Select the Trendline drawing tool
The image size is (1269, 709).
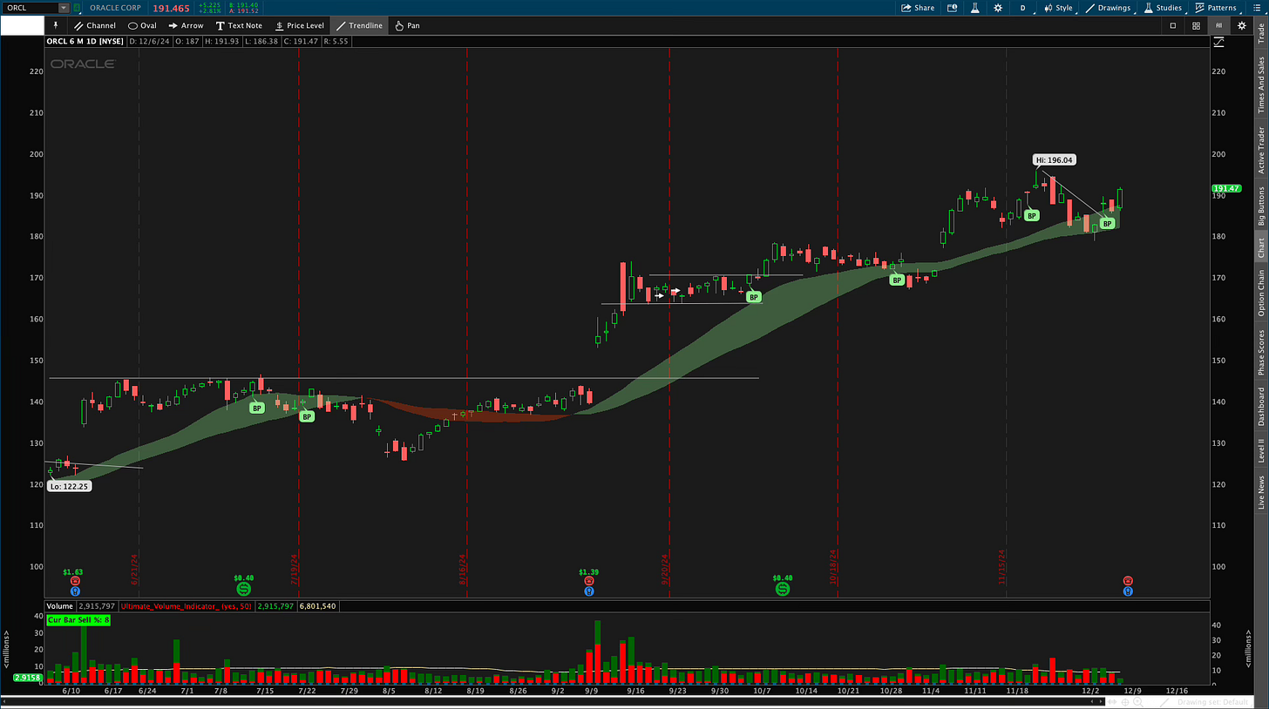pyautogui.click(x=357, y=25)
